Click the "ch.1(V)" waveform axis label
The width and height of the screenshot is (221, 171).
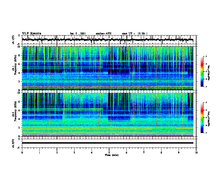click(13, 40)
